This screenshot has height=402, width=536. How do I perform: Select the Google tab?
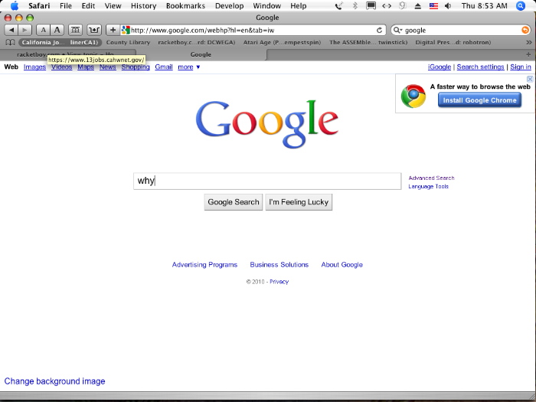coord(201,54)
